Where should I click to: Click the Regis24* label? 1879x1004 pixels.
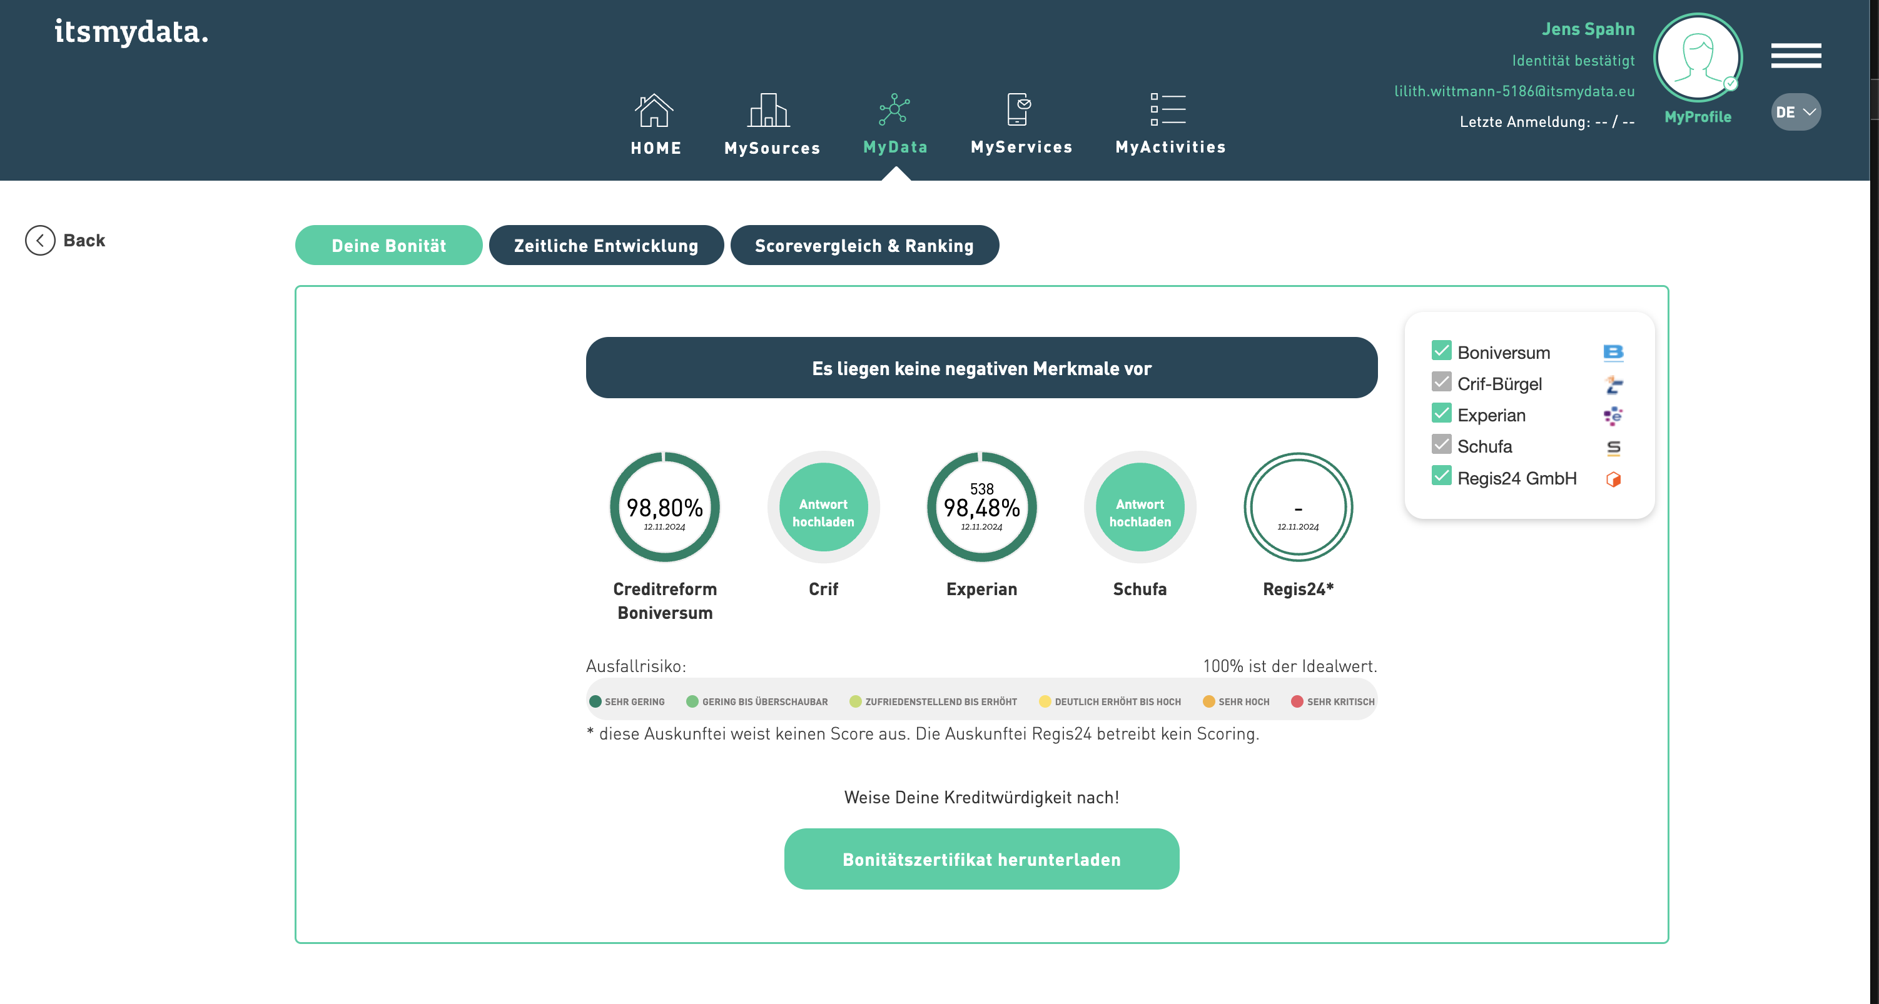tap(1299, 589)
